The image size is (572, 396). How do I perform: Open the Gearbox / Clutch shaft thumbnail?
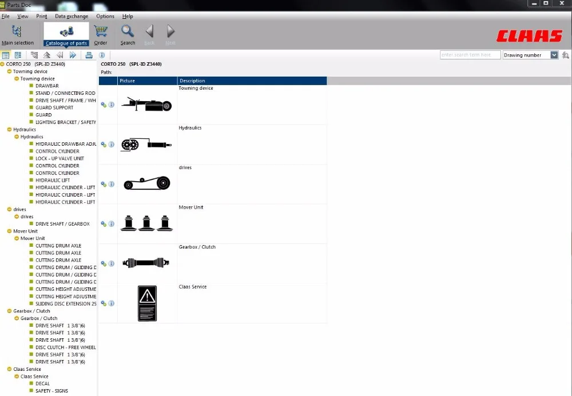click(146, 263)
